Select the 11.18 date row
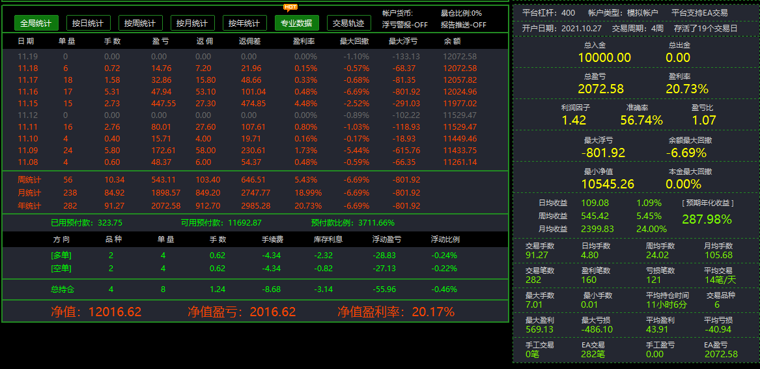 [255, 68]
